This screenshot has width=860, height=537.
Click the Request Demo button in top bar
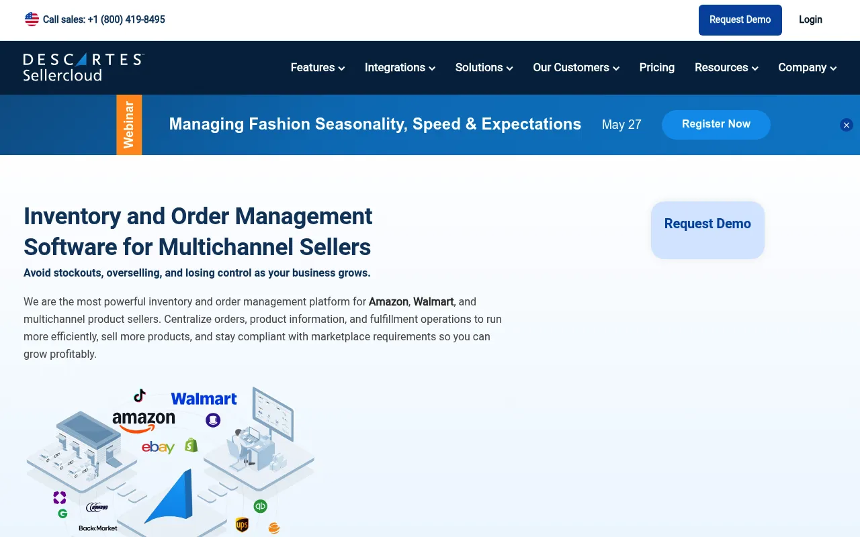click(x=740, y=20)
